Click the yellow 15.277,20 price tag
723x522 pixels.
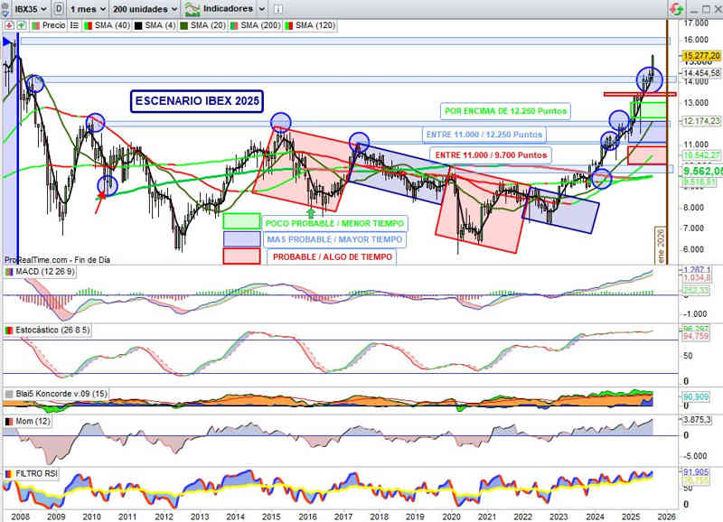[701, 56]
